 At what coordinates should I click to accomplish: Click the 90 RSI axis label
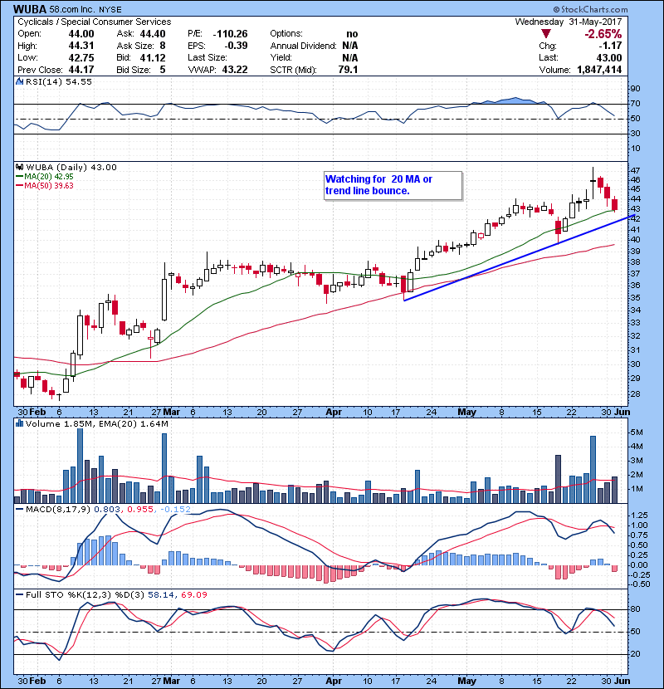pyautogui.click(x=635, y=89)
